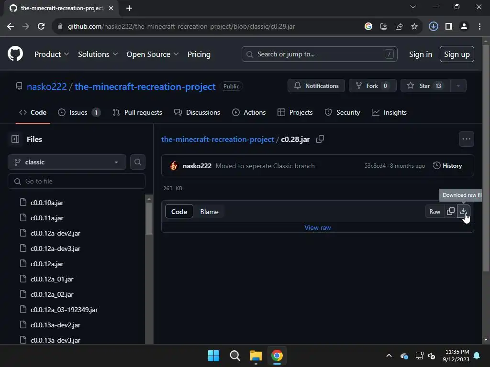This screenshot has height=367, width=490.
Task: Star the repository
Action: click(x=425, y=86)
